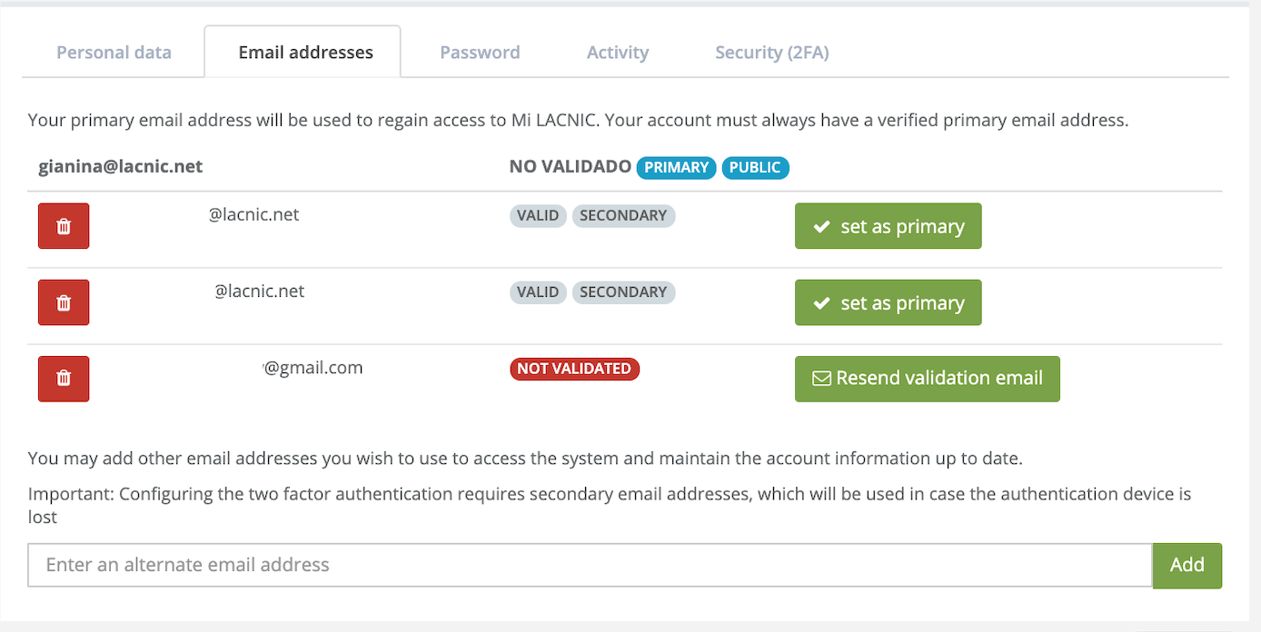Click the PUBLIC badge next to PRIMARY

click(755, 167)
